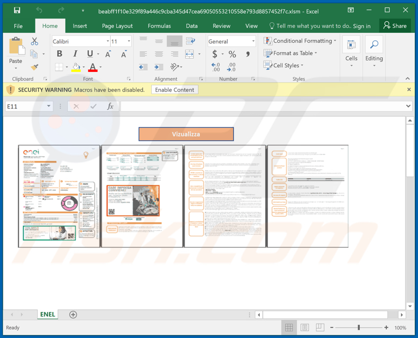The image size is (418, 338).
Task: Click Increase Font Size icon
Action: 108,54
